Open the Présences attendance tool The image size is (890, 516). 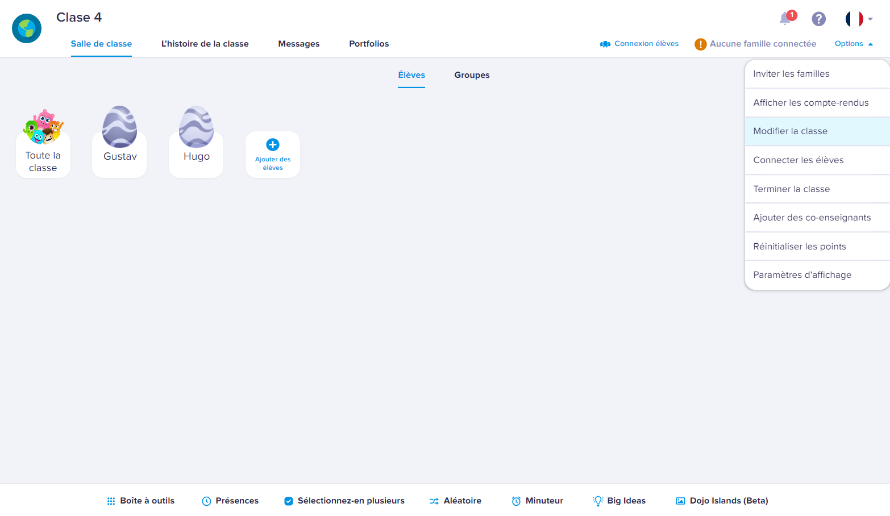click(230, 501)
